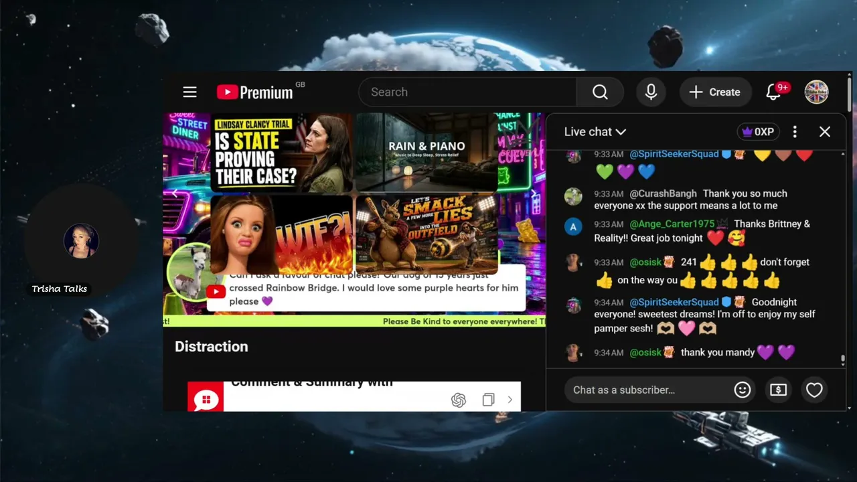This screenshot has width=857, height=482.
Task: Click the @CurashBangh username in chat
Action: [x=663, y=193]
